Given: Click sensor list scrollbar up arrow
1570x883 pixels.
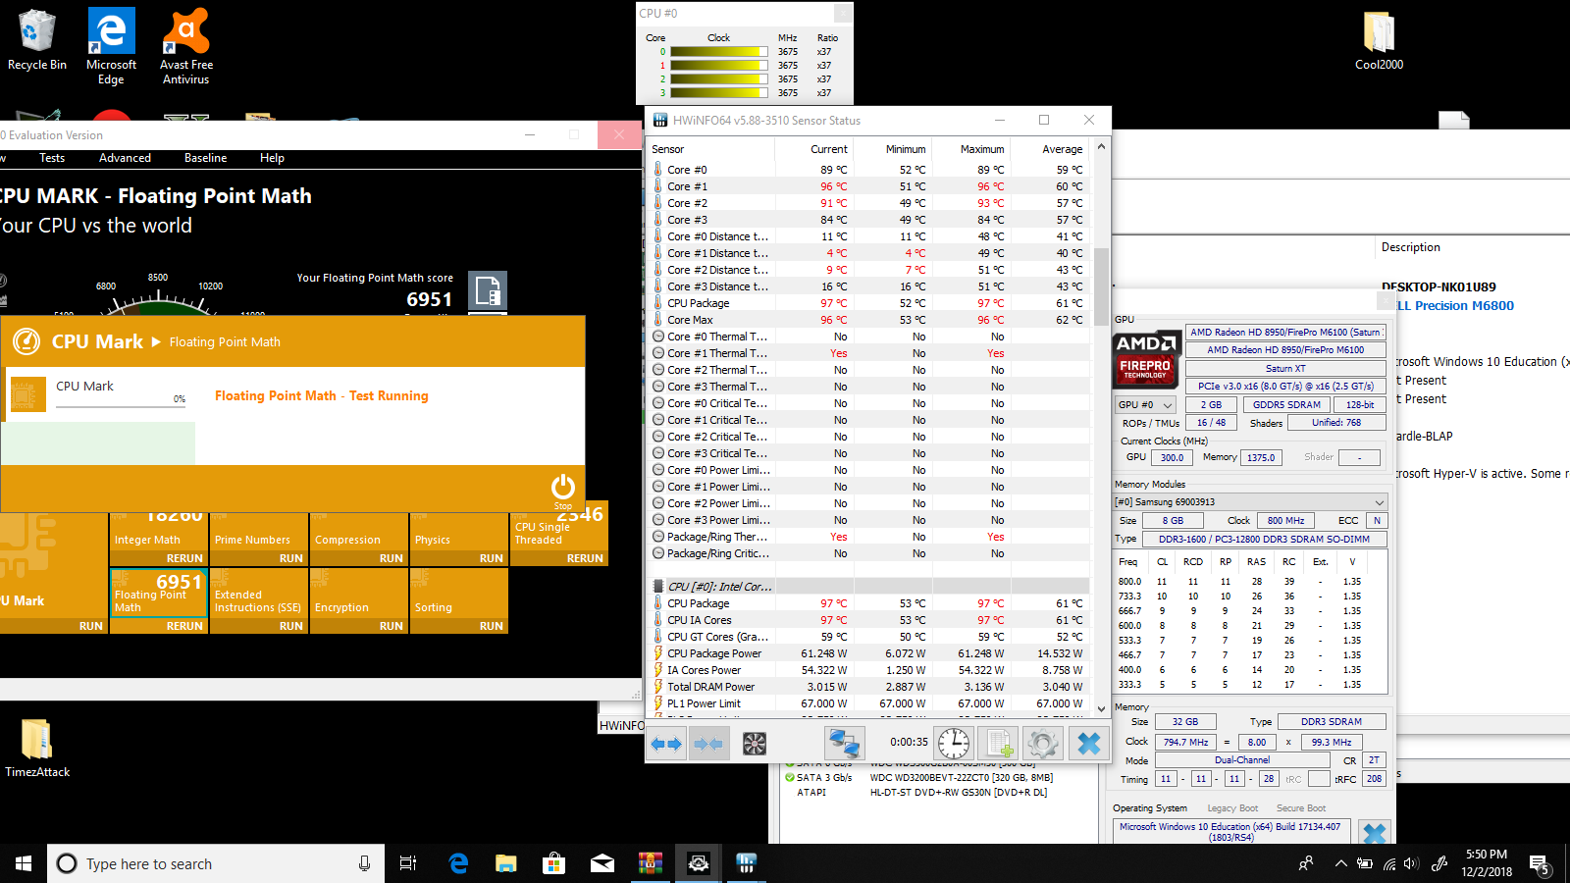Looking at the screenshot, I should [1101, 146].
